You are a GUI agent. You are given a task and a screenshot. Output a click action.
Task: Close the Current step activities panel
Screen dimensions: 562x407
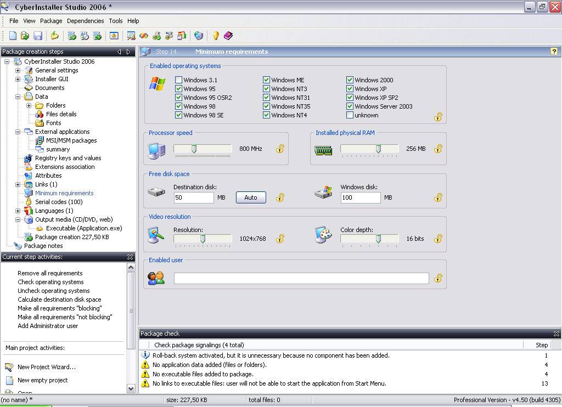tap(130, 257)
